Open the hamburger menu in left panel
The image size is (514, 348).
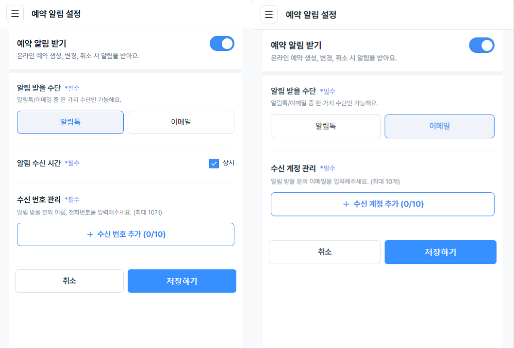coord(15,14)
